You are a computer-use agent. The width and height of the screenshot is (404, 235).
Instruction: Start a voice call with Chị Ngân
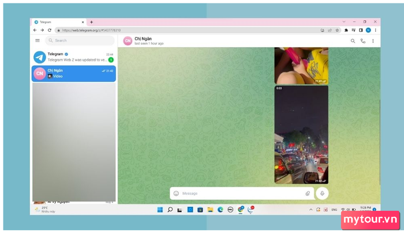pyautogui.click(x=363, y=41)
